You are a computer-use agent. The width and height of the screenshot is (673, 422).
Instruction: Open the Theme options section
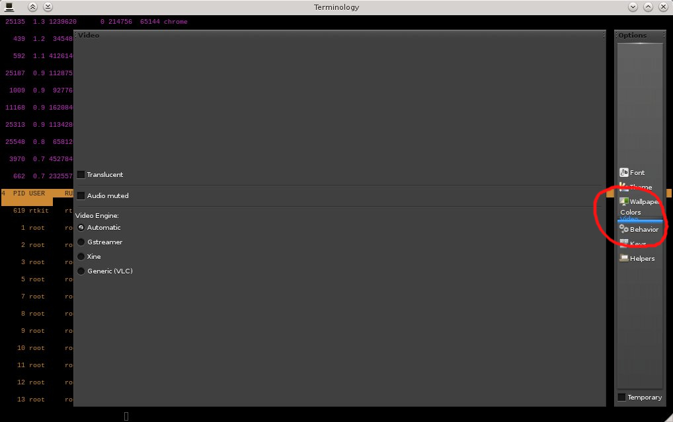tap(636, 187)
